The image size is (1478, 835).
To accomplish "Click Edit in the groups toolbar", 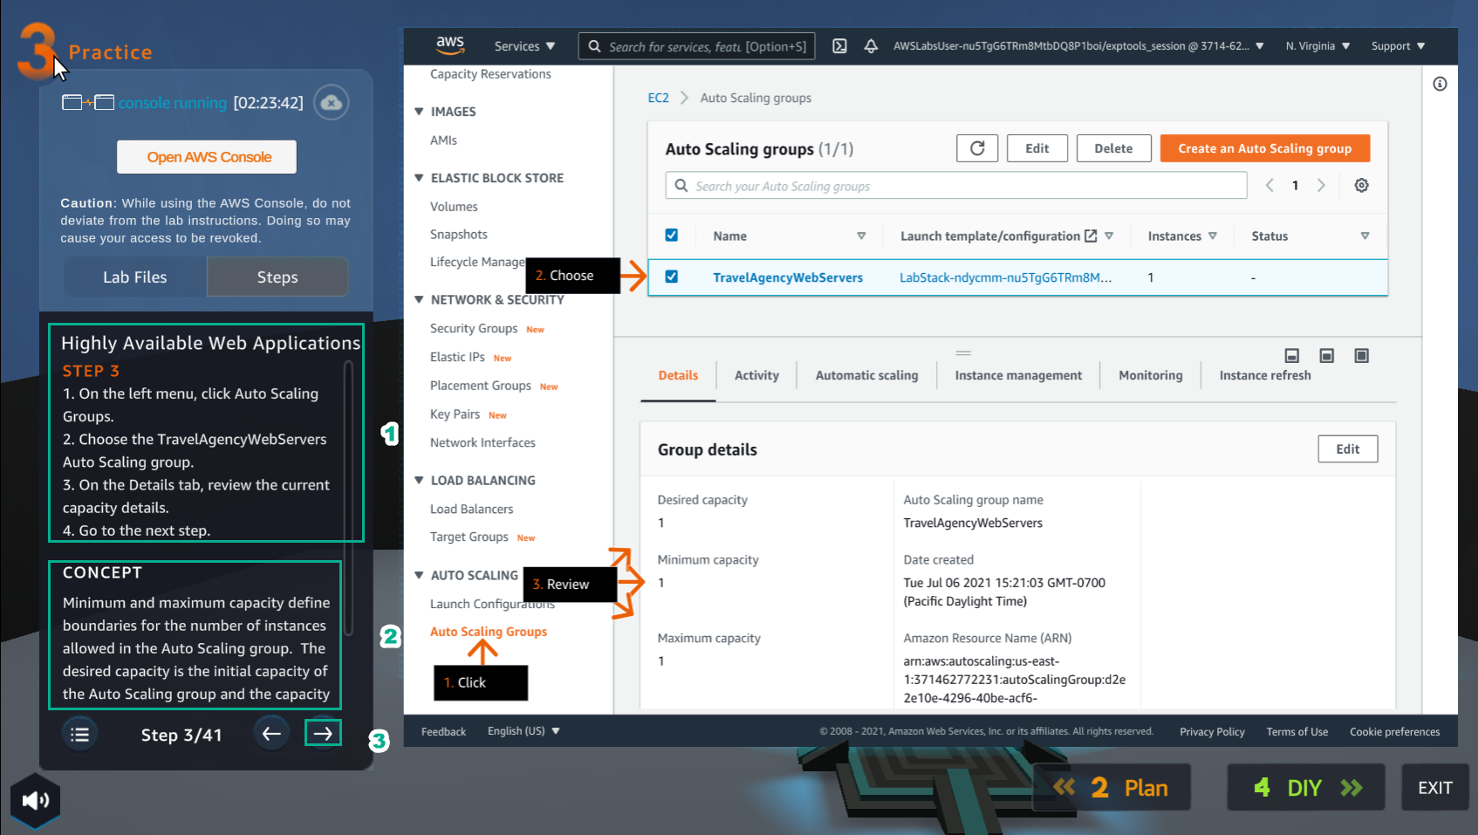I will click(x=1037, y=148).
